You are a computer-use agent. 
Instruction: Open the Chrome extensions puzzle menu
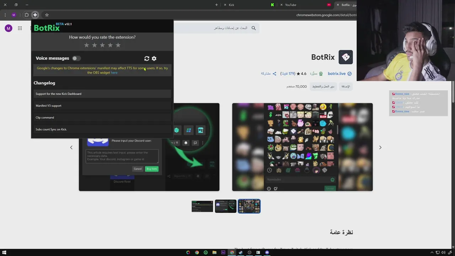click(x=27, y=15)
